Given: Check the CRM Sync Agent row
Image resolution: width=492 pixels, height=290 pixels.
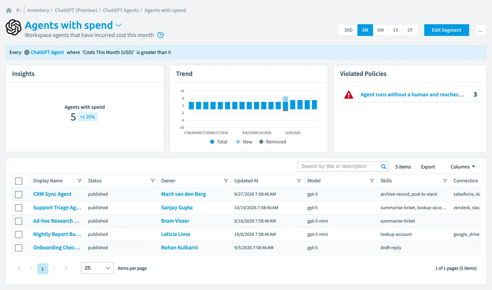Looking at the screenshot, I should [19, 194].
